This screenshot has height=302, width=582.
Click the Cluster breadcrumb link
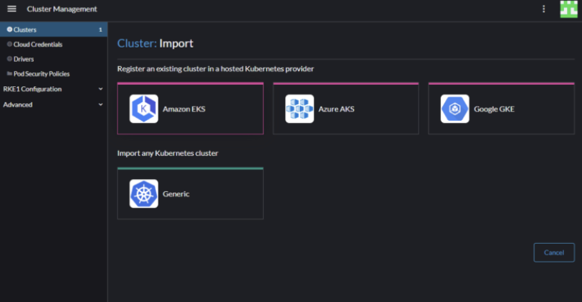point(137,43)
